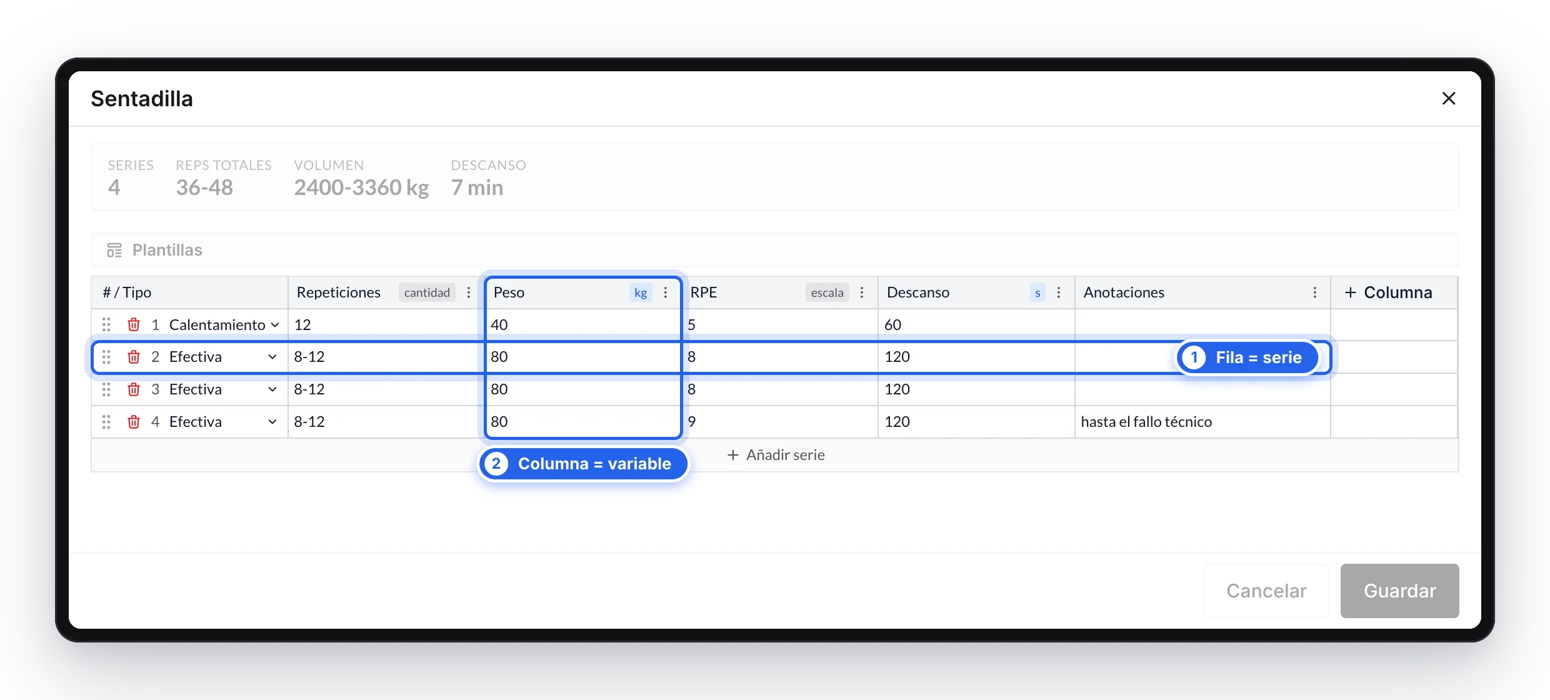Grab the drag handle of series 2

pos(106,357)
